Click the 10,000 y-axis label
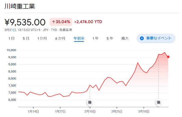The height and width of the screenshot is (117, 182). click(11, 50)
